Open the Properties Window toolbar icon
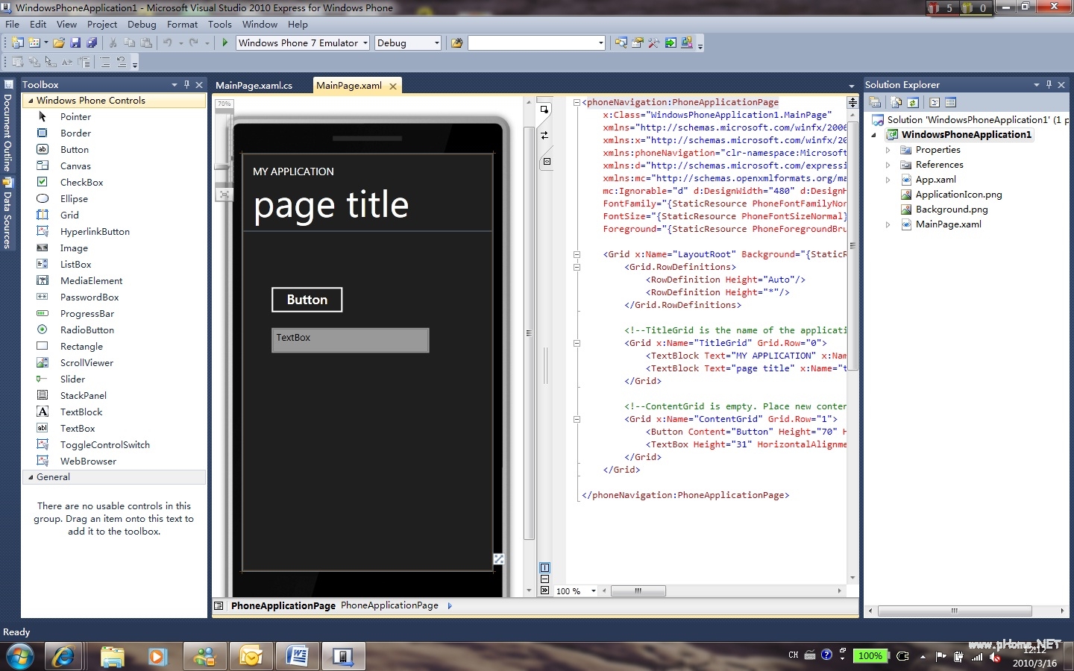This screenshot has width=1074, height=671. click(638, 43)
